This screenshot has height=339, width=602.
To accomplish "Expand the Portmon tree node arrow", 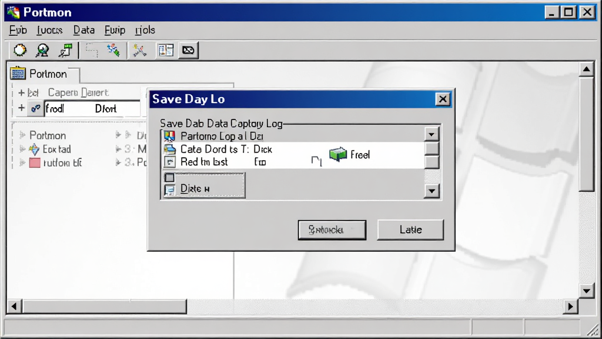I will 22,135.
